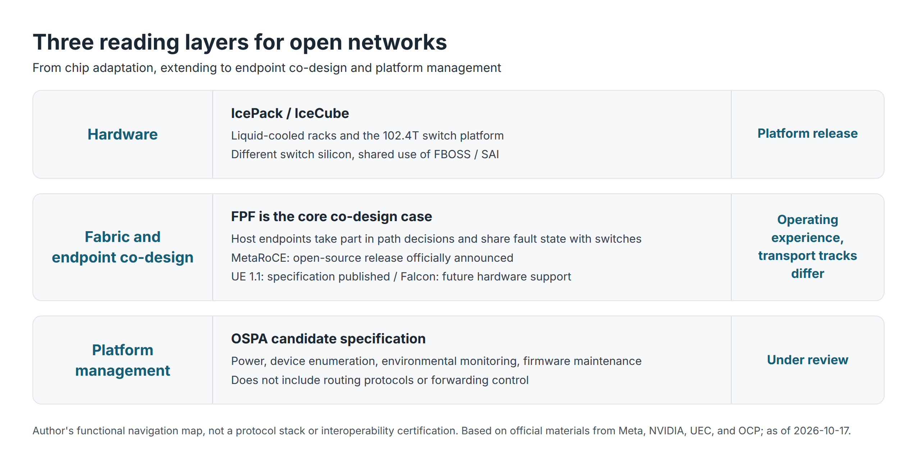Select 'Operating experience, transport tracks differ' status
Screen dimensions: 917x462
coord(807,247)
